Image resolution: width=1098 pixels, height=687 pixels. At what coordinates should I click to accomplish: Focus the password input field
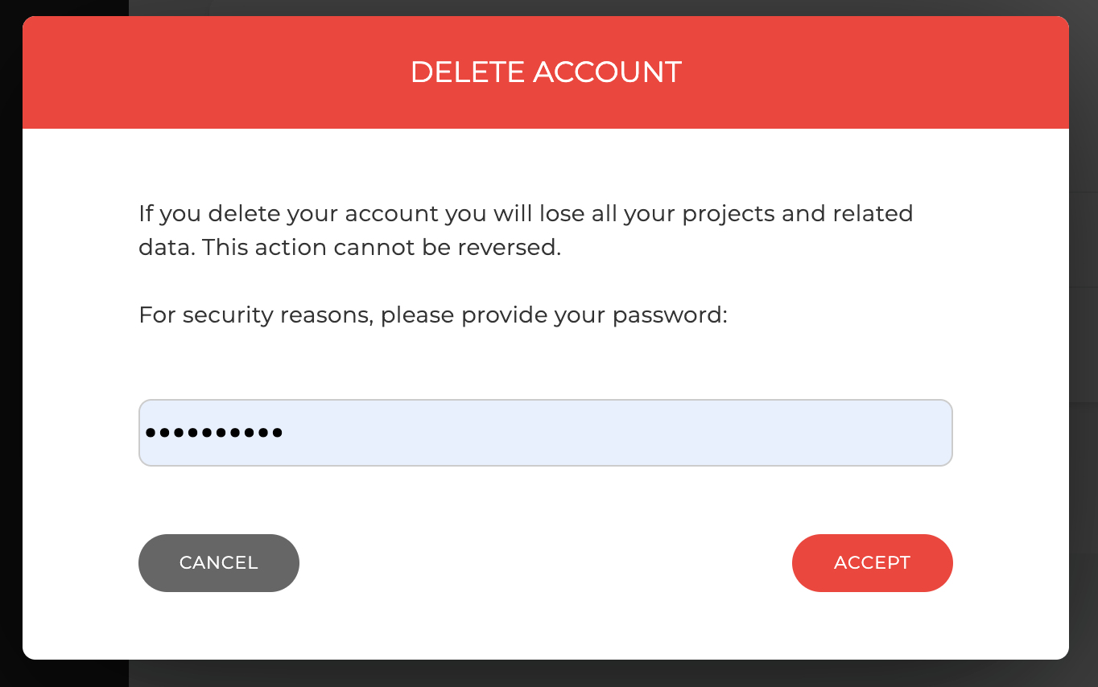coord(545,433)
